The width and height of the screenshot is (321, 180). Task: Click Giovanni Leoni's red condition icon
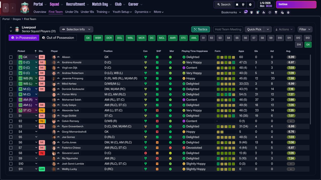coord(145,153)
